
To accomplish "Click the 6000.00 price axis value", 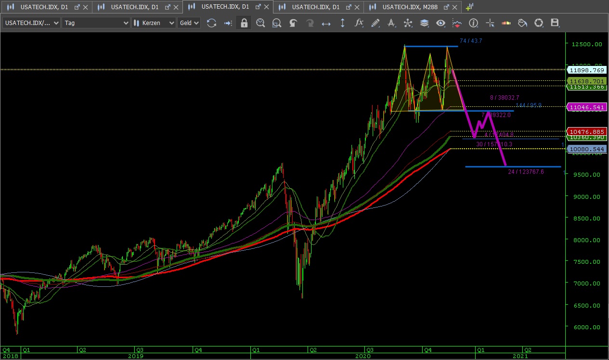I will pyautogui.click(x=586, y=327).
